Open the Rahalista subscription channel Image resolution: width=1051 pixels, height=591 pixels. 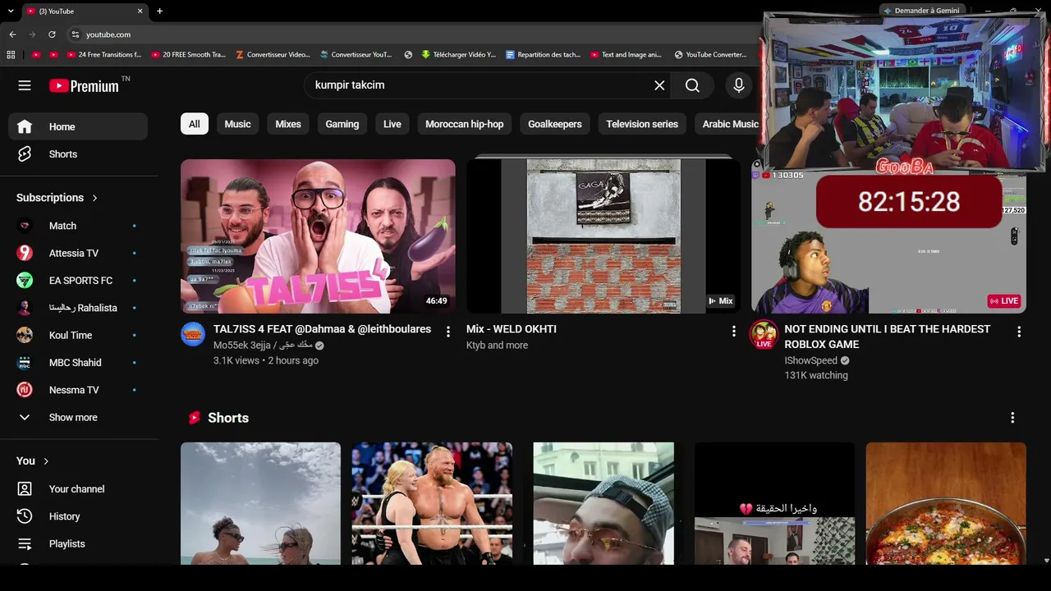(78, 308)
